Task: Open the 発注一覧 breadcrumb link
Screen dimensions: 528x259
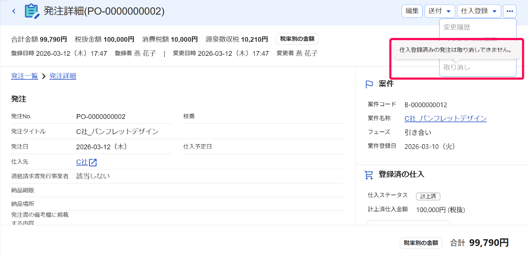Action: 24,76
